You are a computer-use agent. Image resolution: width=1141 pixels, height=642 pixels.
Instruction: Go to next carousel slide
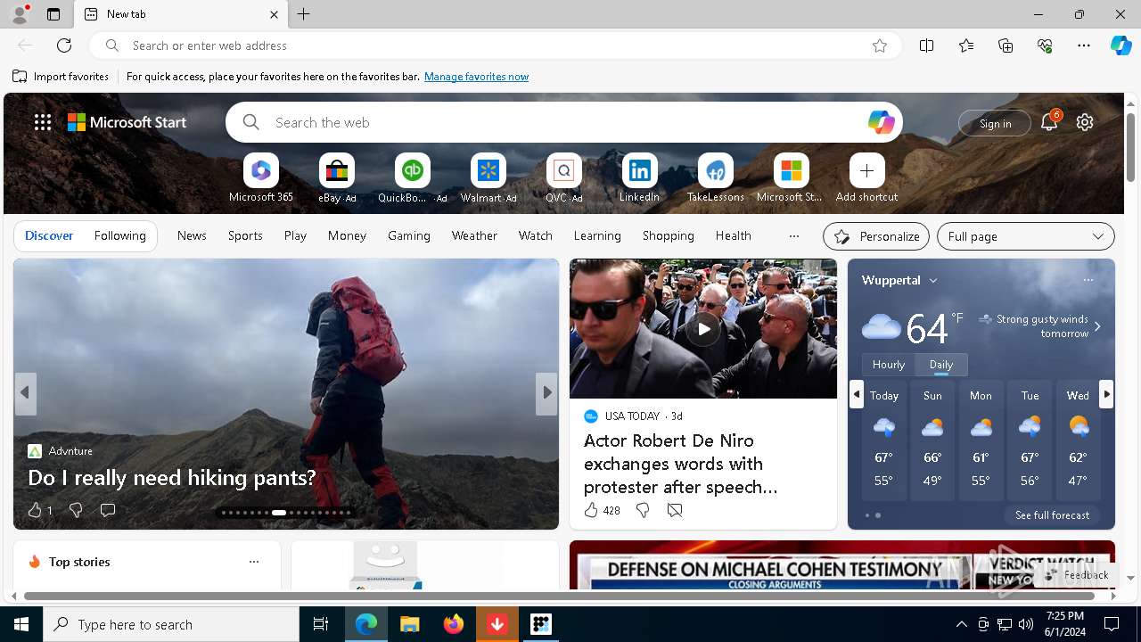pyautogui.click(x=546, y=393)
